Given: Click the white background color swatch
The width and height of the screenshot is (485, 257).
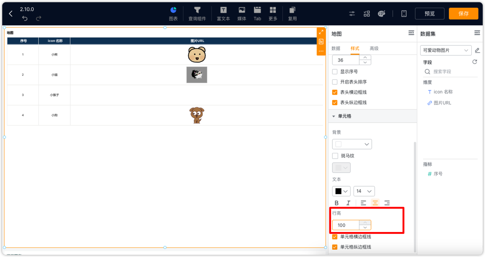Looking at the screenshot, I should 338,144.
